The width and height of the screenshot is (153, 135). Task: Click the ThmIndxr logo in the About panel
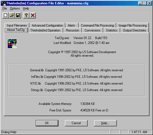[12, 44]
